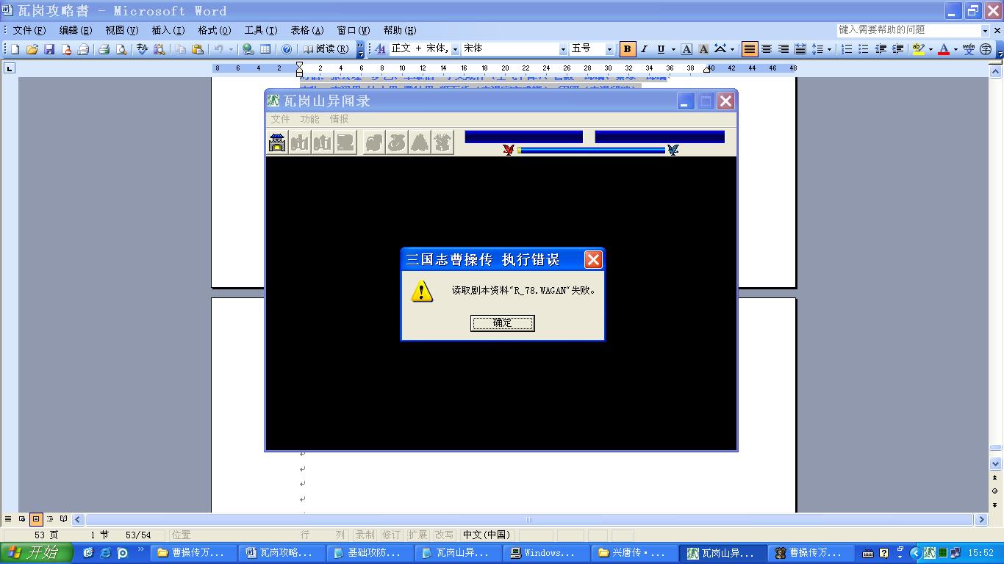The image size is (1004, 564).
Task: Apply numbered list formatting
Action: tap(847, 49)
